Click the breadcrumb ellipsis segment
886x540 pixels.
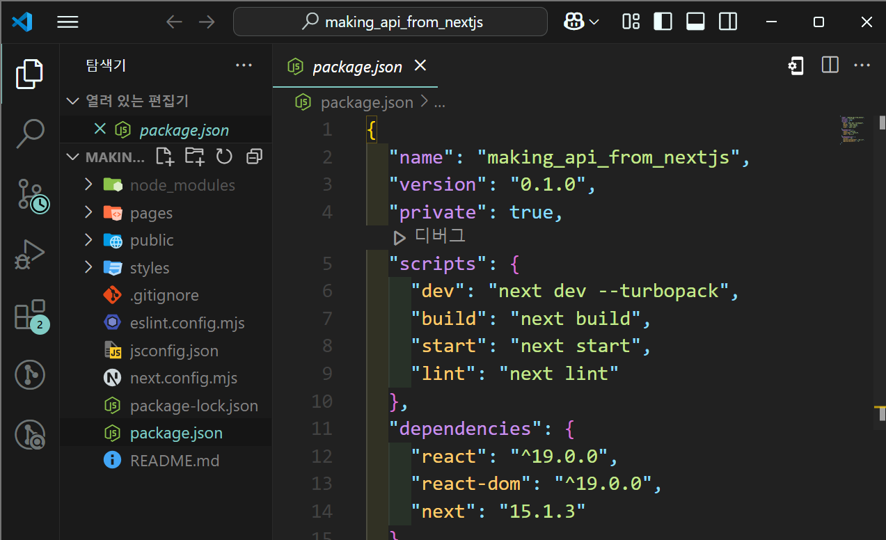[x=440, y=103]
